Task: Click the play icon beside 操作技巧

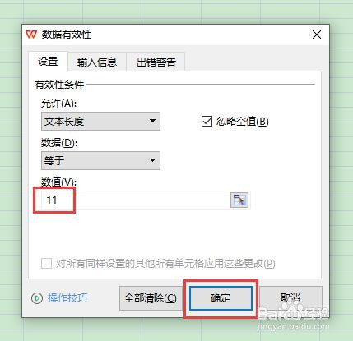Action: [x=37, y=298]
